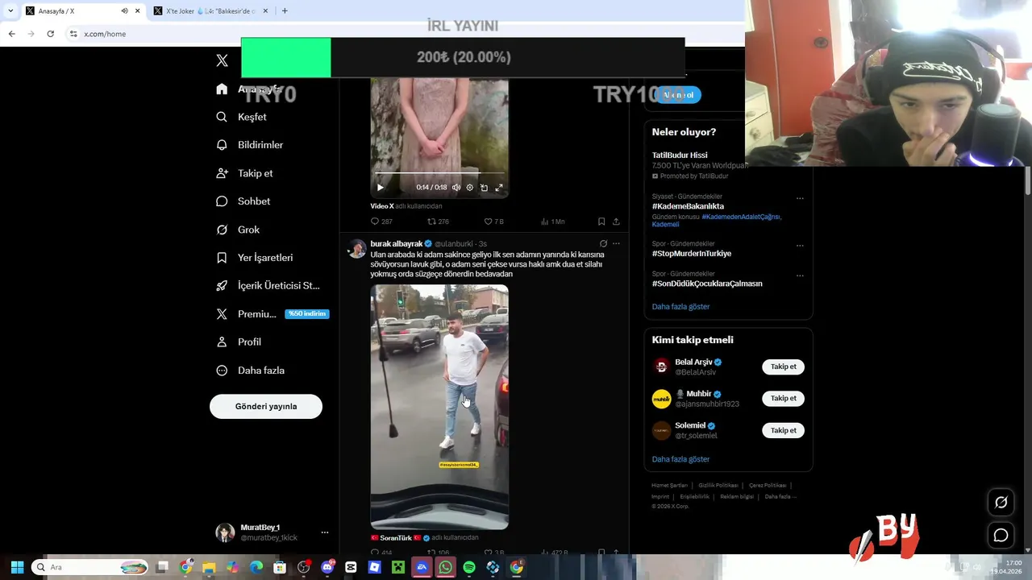Reload the page

coord(50,34)
